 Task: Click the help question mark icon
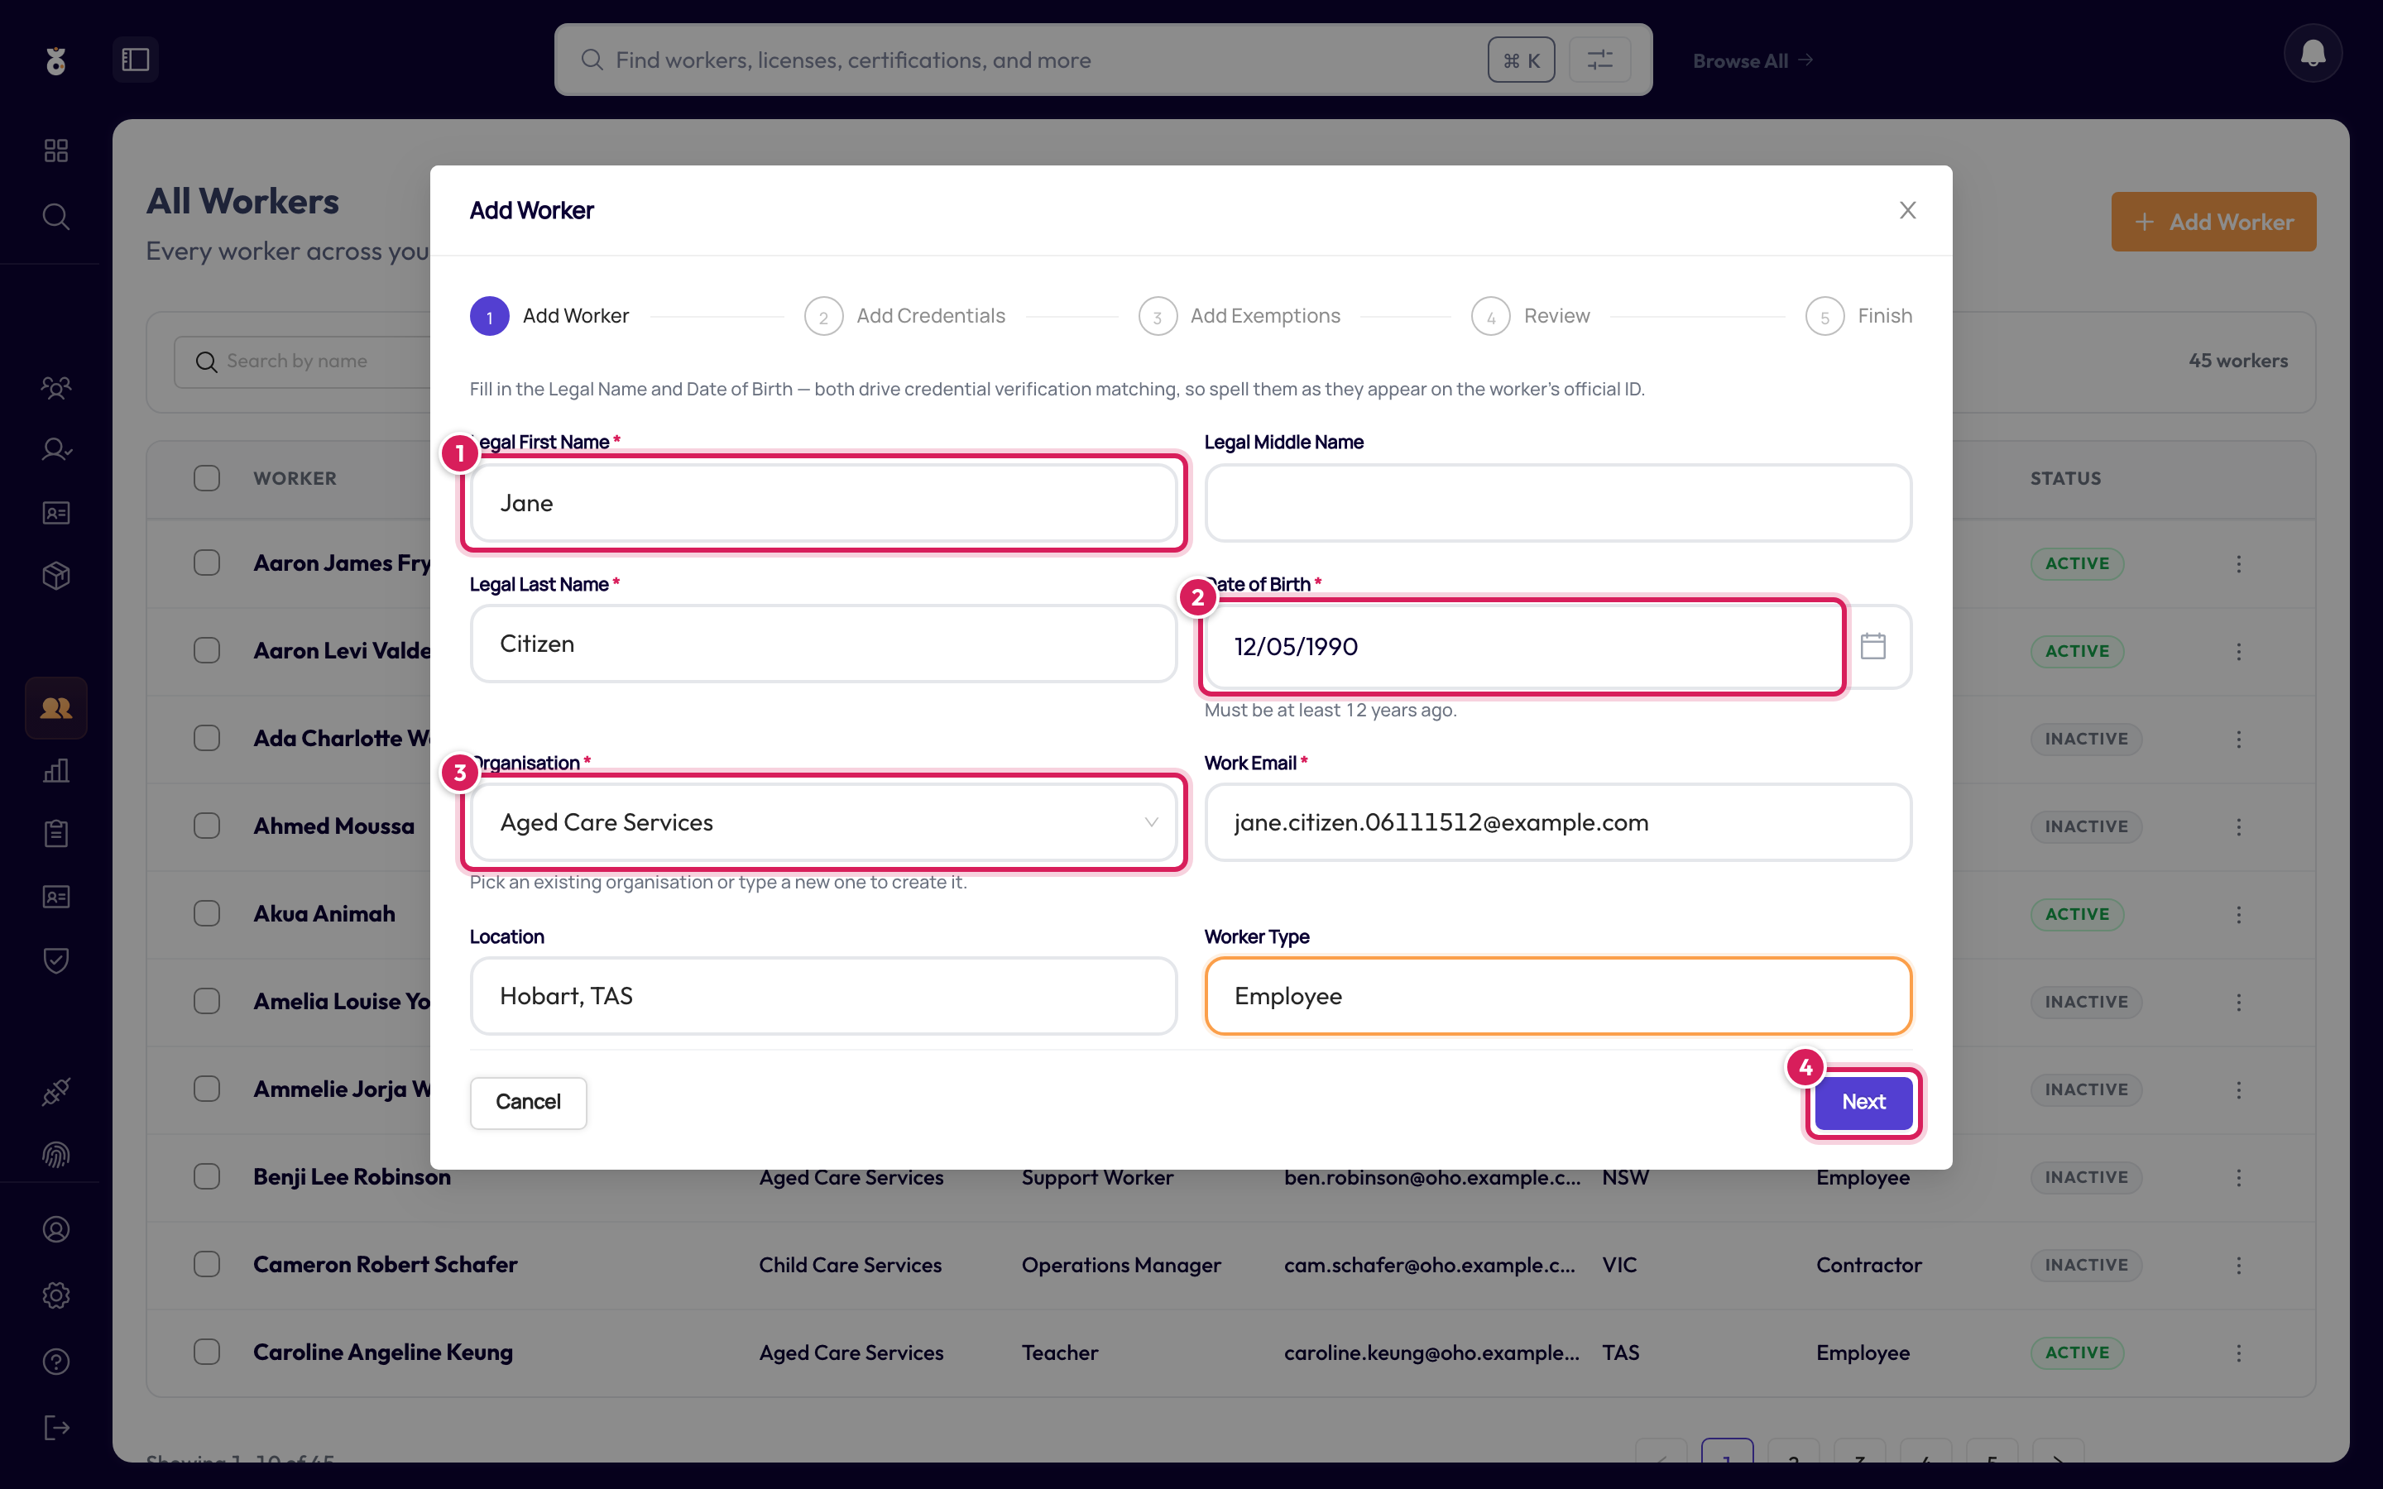[x=56, y=1362]
